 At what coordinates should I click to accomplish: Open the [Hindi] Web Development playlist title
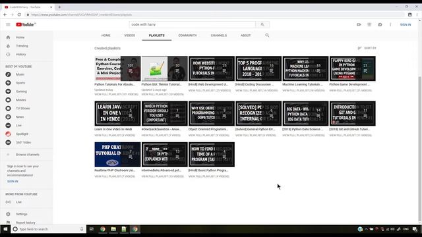point(208,84)
